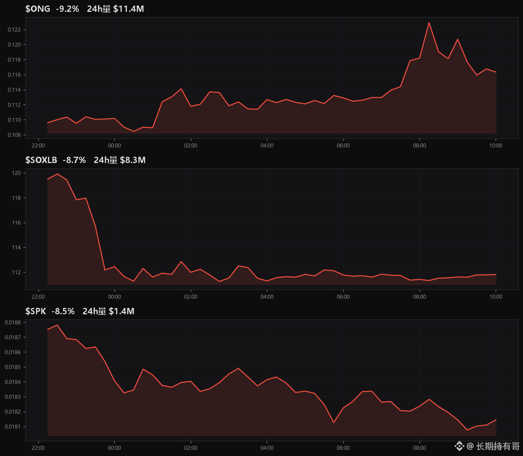
Task: Click 08:00 on the $SPK time axis
Action: 420,448
